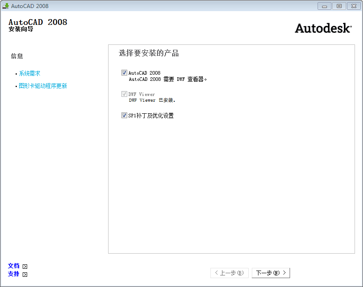Uncheck the AutoCAD 2008 product checkbox
This screenshot has height=287, width=363.
click(124, 72)
